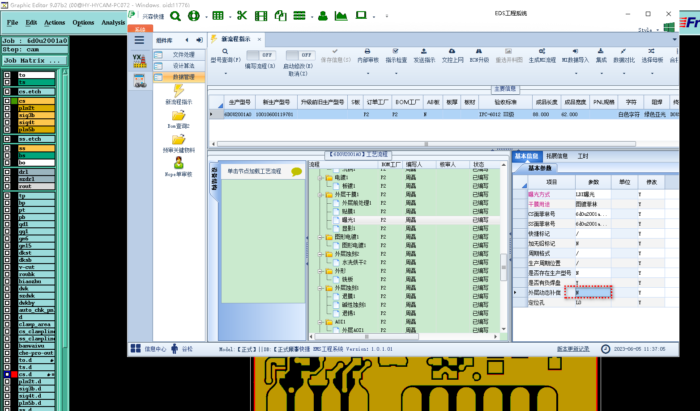Open dropdown arrow under 型号查询(F)
The height and width of the screenshot is (411, 700).
[226, 73]
